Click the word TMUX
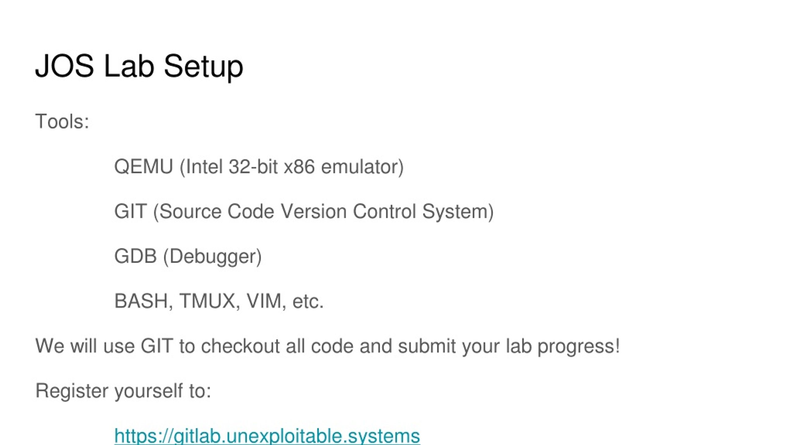Screen dimensions: 792x445 pyautogui.click(x=207, y=301)
